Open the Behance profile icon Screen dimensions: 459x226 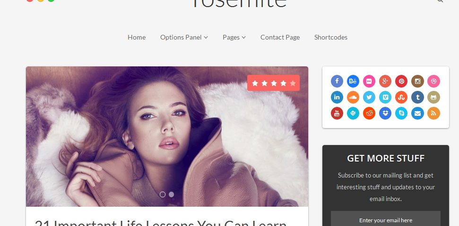[x=353, y=81]
